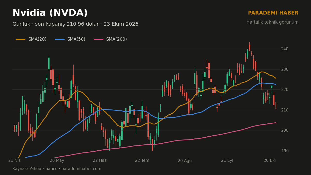Image resolution: width=311 pixels, height=175 pixels.
Task: Click the PARADEMİ HABER brand label
Action: (x=273, y=13)
